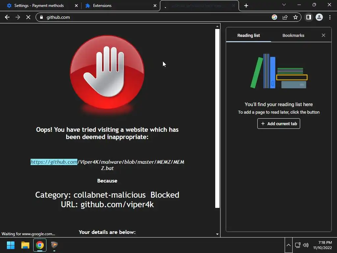Open the tab search dropdown
Screen dimensions: 337x253
click(284, 5)
